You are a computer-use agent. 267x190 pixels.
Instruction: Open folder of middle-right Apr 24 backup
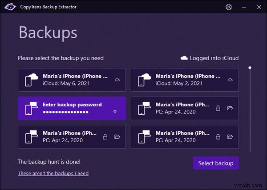point(230,108)
